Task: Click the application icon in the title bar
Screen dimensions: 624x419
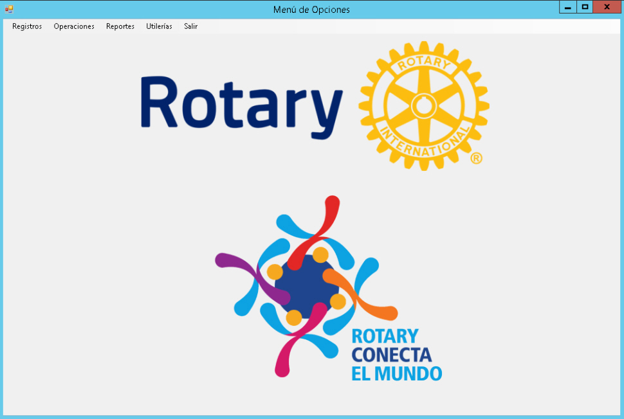Action: (x=9, y=9)
